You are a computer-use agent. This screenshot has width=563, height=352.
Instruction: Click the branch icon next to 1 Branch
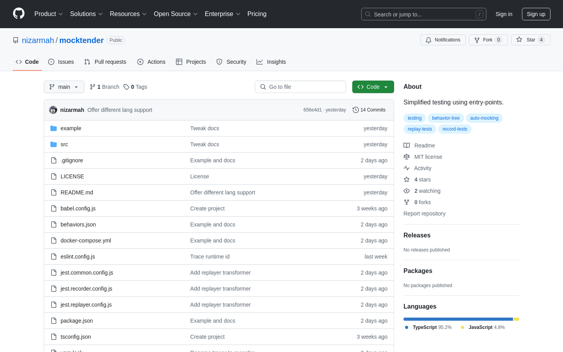(93, 87)
